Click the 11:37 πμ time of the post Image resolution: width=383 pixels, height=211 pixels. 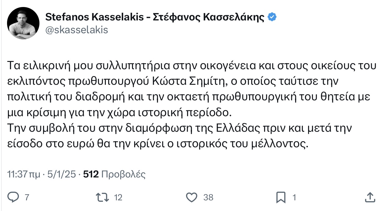[x=23, y=174]
